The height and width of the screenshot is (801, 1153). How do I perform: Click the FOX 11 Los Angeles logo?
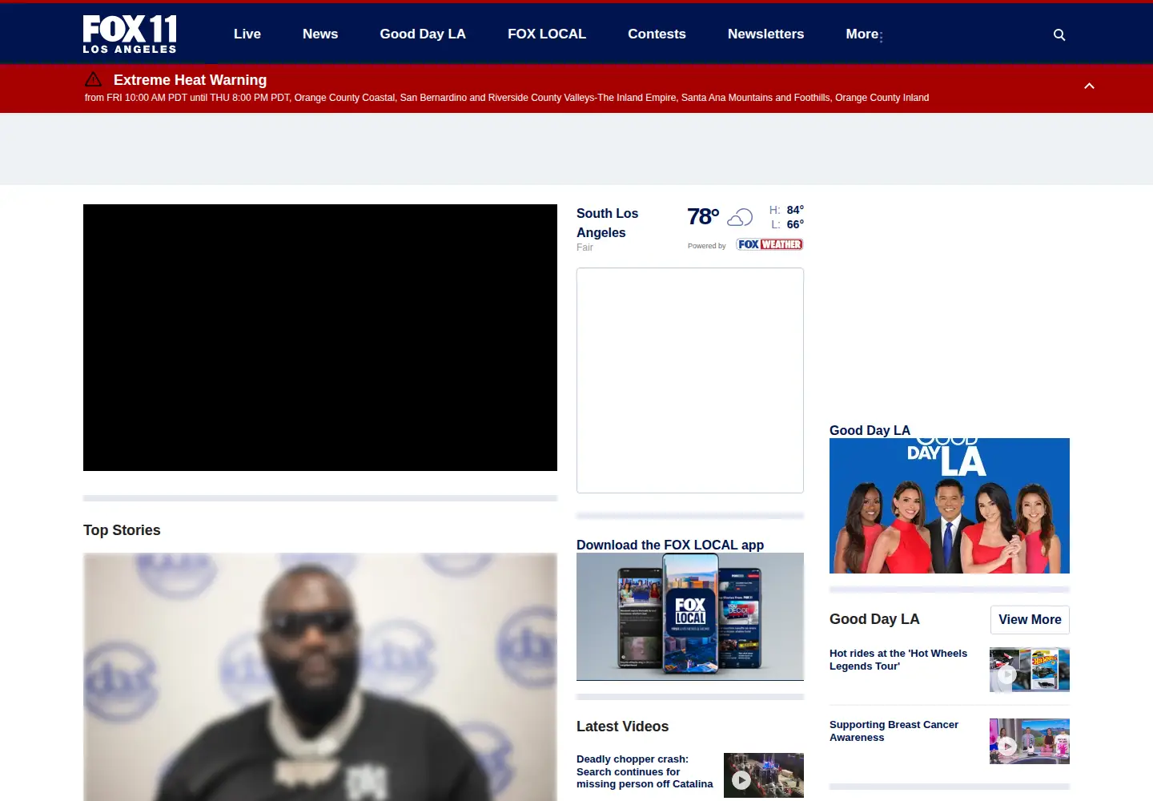point(130,34)
